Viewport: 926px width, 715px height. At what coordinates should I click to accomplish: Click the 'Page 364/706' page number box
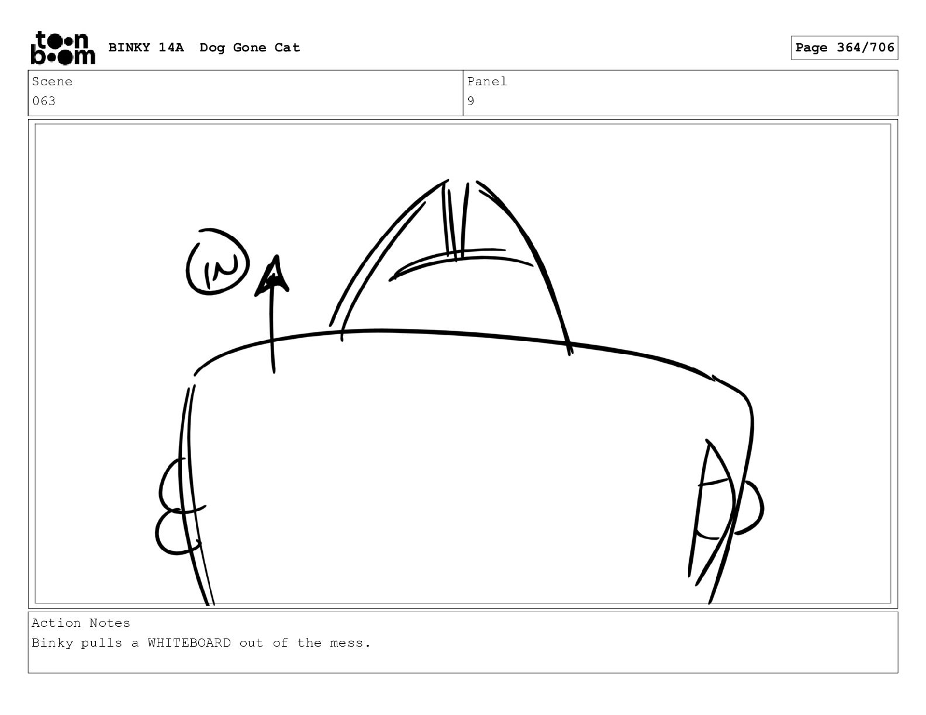pos(844,48)
